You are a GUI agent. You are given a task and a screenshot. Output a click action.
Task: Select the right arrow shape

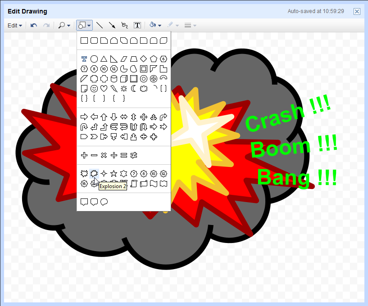pos(84,117)
